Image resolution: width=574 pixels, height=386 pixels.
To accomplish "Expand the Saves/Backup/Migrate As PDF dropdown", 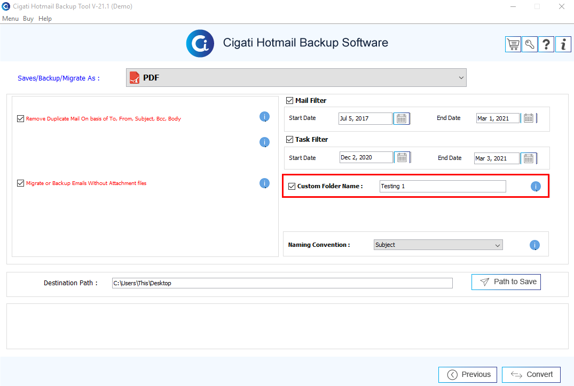I will click(296, 77).
